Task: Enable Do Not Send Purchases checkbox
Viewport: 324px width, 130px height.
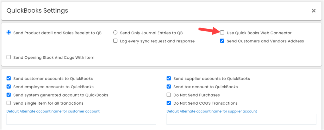Action: point(169,95)
